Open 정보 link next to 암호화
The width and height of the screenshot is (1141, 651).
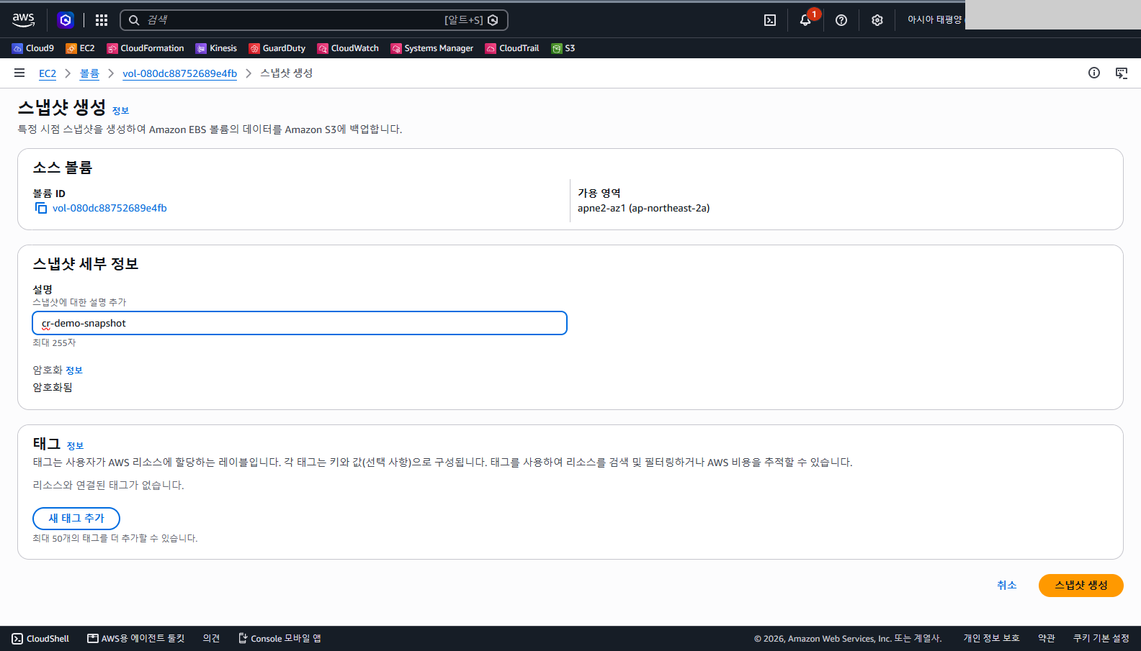coord(74,370)
